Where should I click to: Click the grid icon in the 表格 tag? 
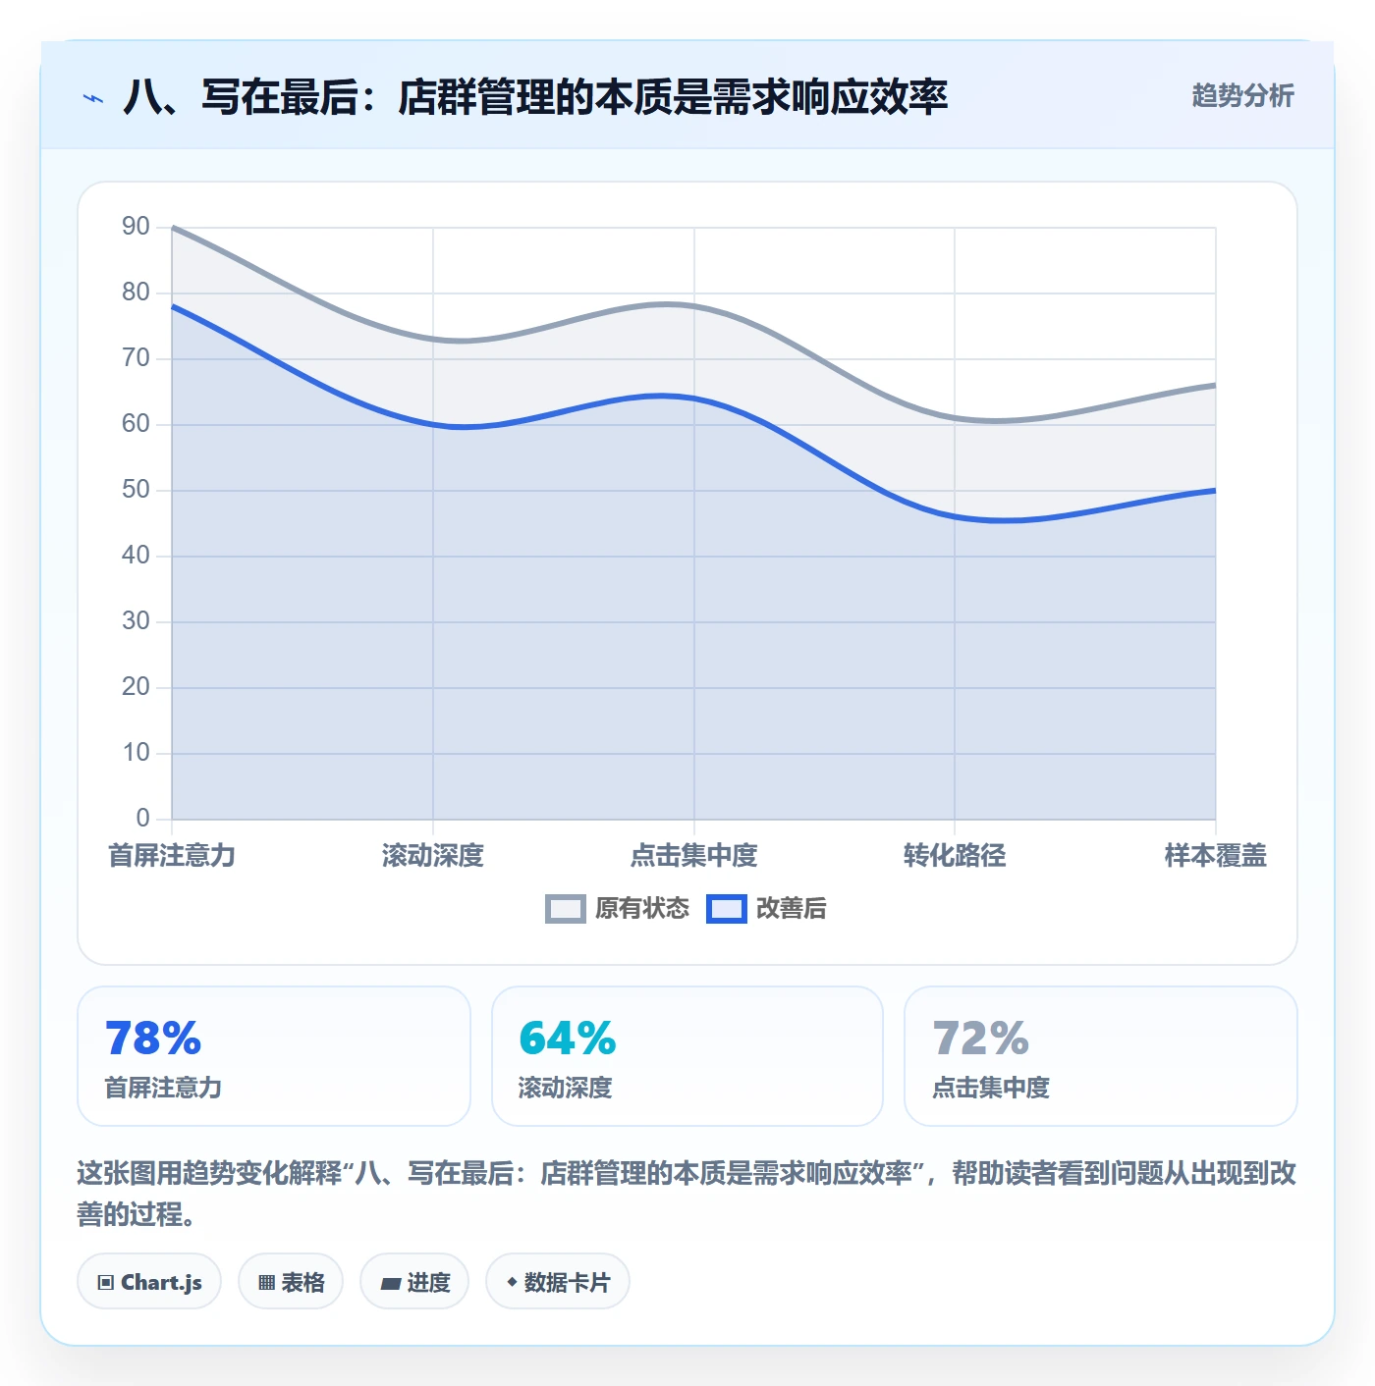point(266,1283)
